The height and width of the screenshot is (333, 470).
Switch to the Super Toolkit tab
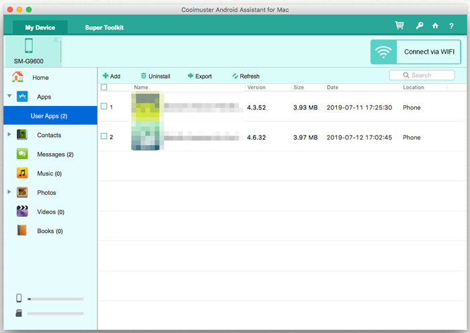pos(104,28)
